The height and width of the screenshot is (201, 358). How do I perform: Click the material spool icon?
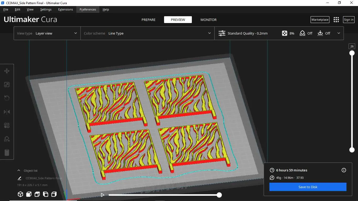272,178
